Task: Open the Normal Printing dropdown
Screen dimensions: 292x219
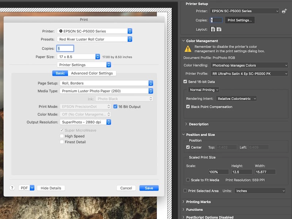Action: 204,90
